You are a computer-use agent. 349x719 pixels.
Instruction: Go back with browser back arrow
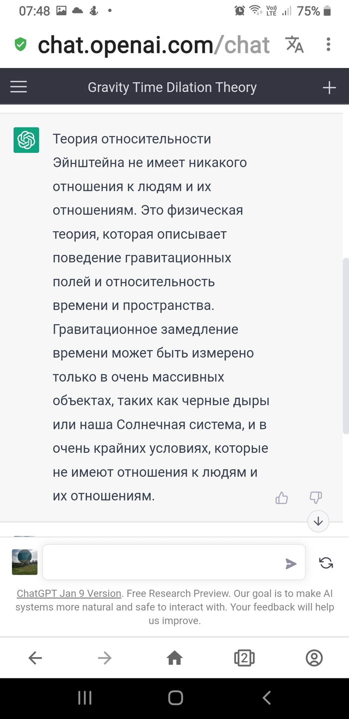[x=35, y=658]
